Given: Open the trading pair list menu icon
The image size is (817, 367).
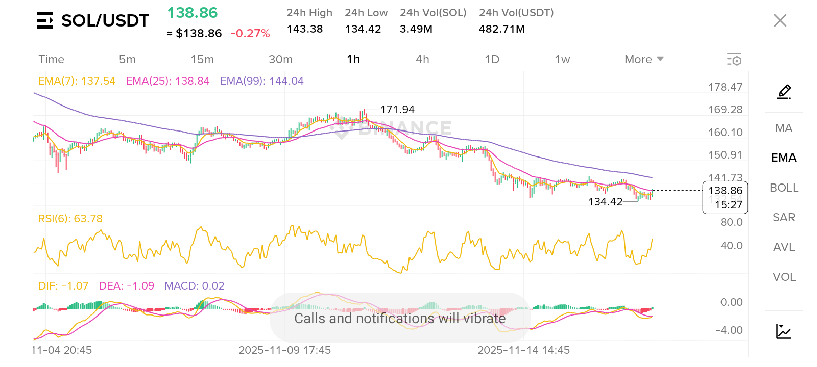Looking at the screenshot, I should click(45, 21).
